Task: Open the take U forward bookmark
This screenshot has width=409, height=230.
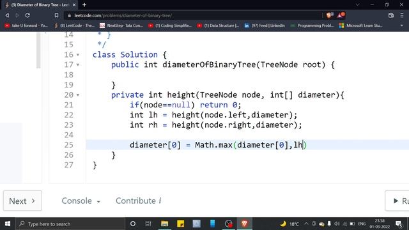Action: pos(26,26)
